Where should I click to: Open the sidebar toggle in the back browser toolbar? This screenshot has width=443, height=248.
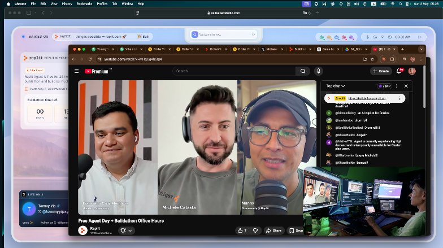(28, 12)
